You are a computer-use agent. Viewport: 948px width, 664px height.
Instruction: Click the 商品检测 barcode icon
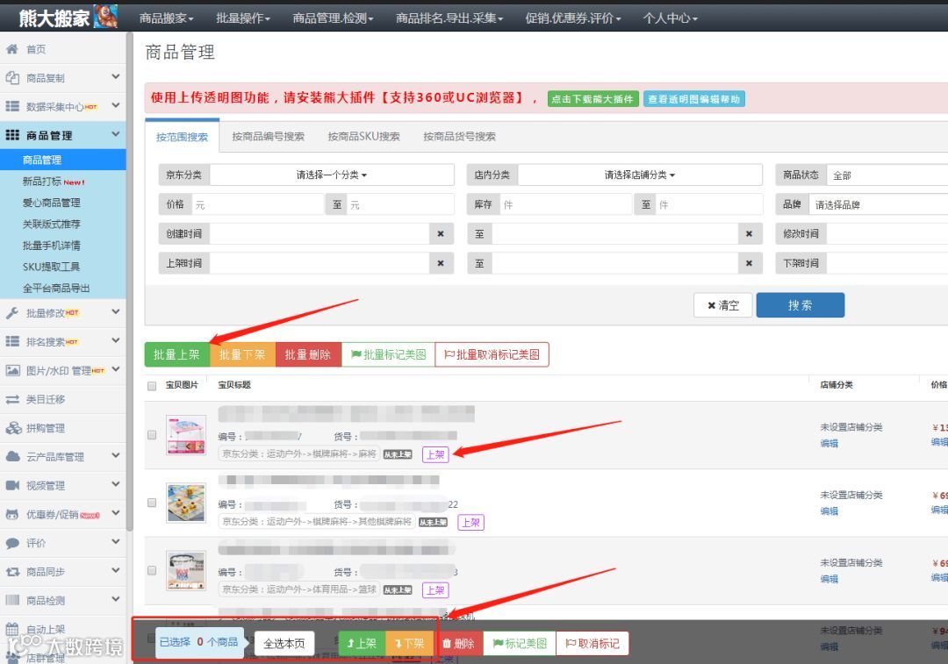(x=12, y=600)
